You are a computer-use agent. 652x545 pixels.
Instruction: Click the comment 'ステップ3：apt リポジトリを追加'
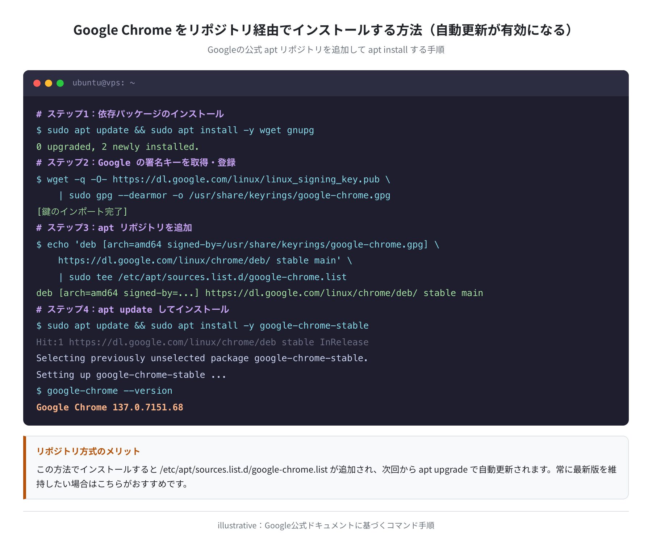114,228
